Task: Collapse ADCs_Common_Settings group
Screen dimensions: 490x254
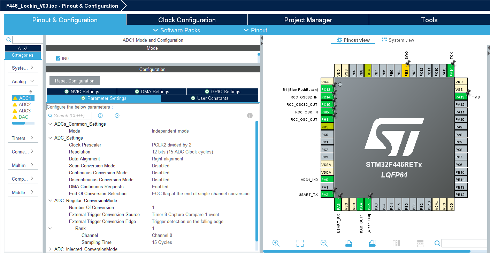Action: click(50, 124)
